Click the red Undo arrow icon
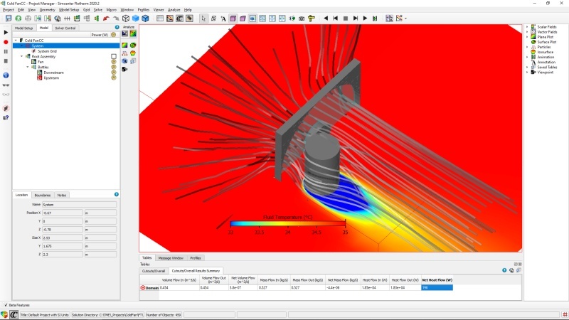Screen dimensions: 569x320 [106, 18]
